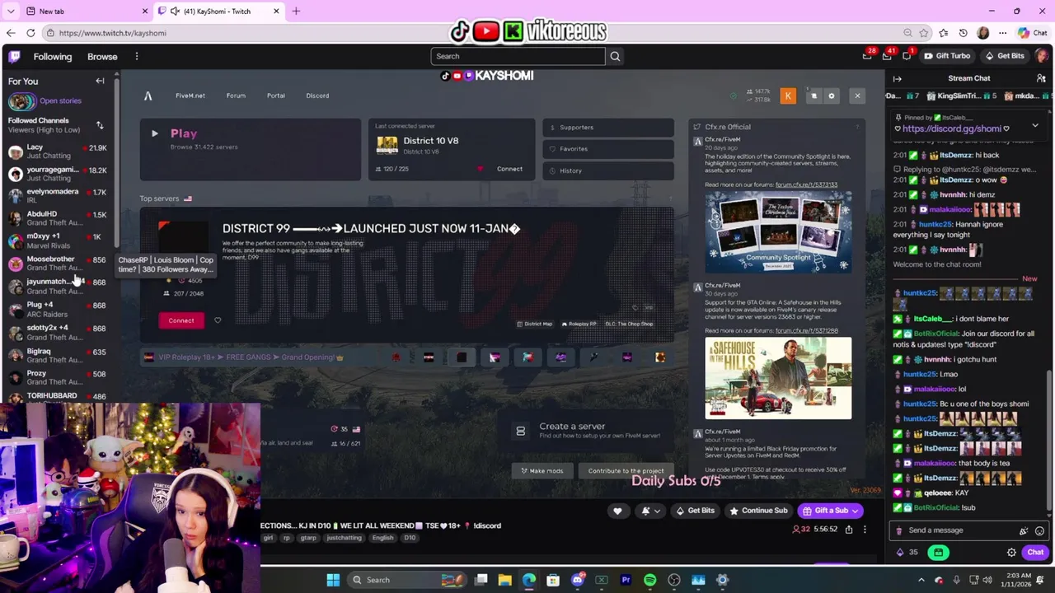1055x593 pixels.
Task: Click the FiveM settings gear in stream
Action: 831,96
